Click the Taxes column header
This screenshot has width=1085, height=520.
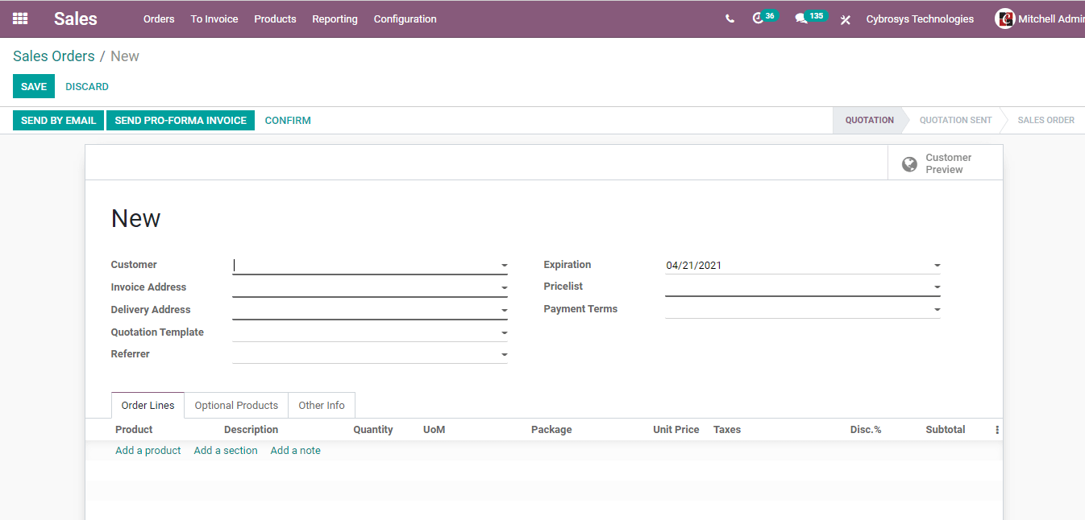click(727, 430)
